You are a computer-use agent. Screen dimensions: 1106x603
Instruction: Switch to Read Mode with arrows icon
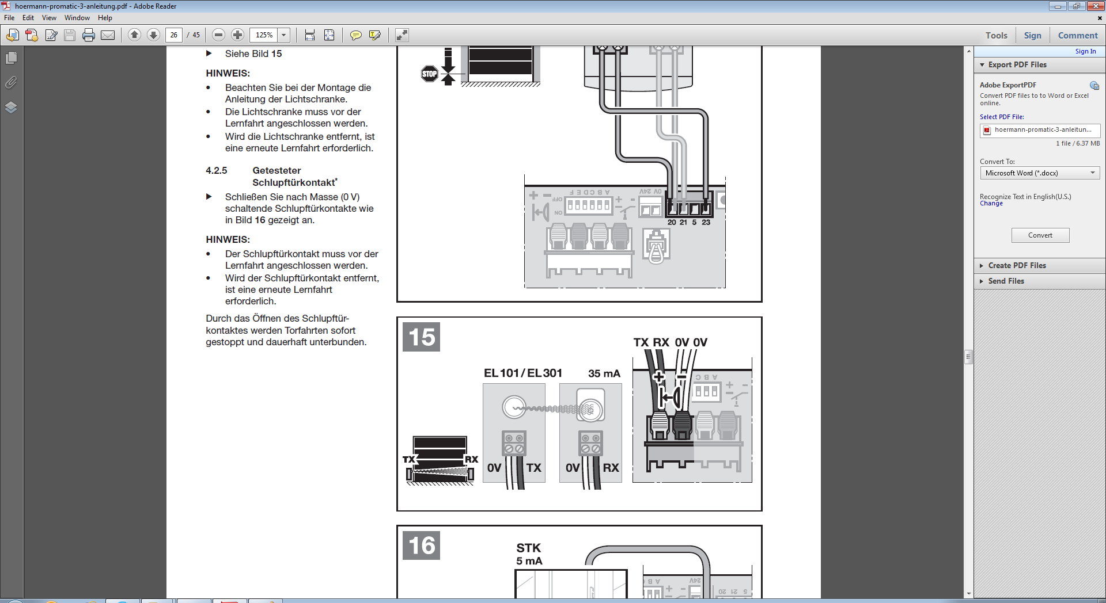coord(402,35)
